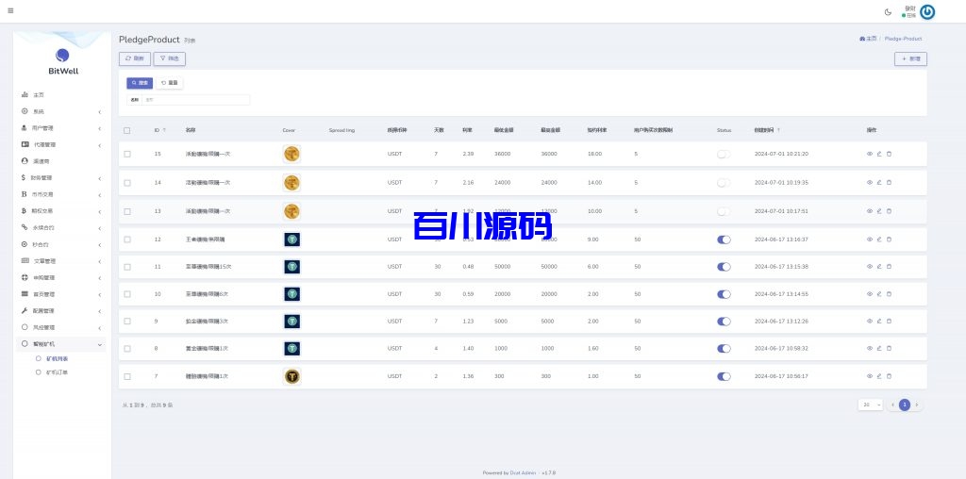Tick the select-all checkbox in the table header
Screen dimensions: 966x479
click(x=127, y=130)
